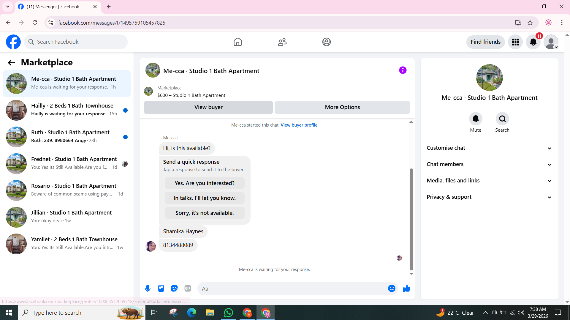The image size is (570, 320).
Task: Click the More Options button
Action: (x=342, y=107)
